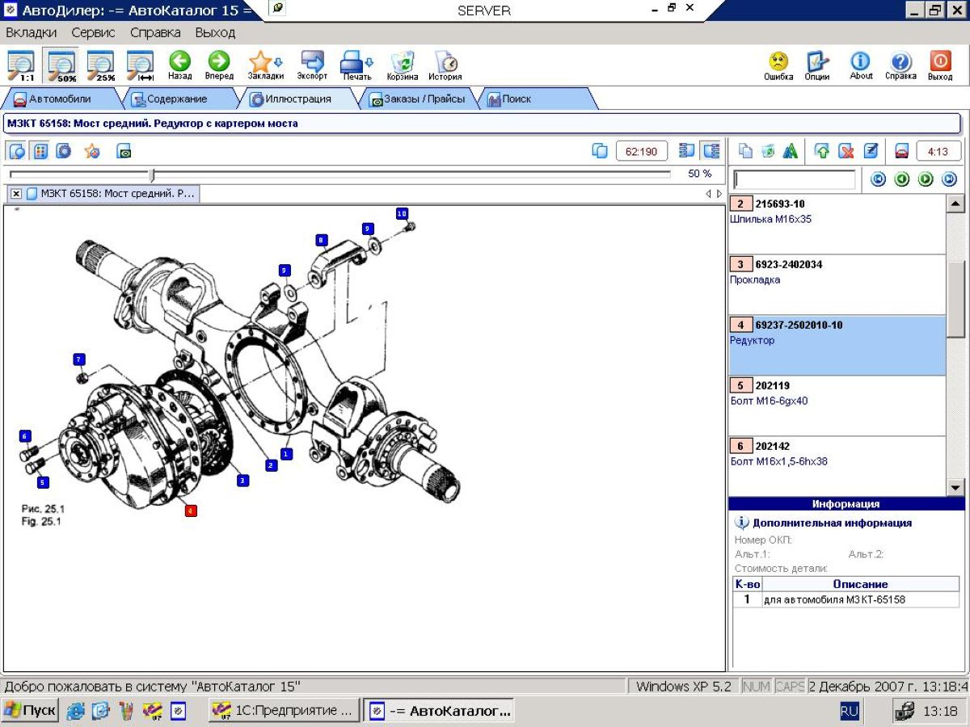970x727 pixels.
Task: Open the Сервис menu
Action: click(x=93, y=33)
